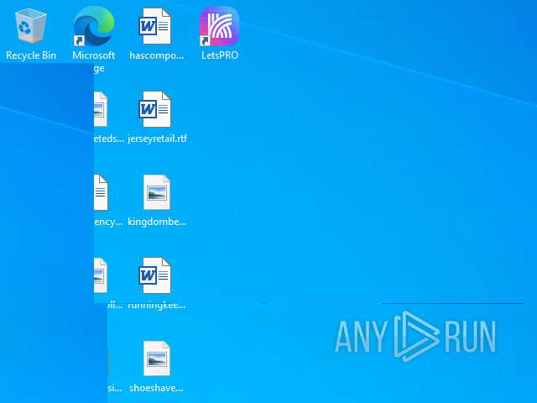Select the shoeshave... image file icon
The height and width of the screenshot is (403, 537).
pyautogui.click(x=157, y=359)
